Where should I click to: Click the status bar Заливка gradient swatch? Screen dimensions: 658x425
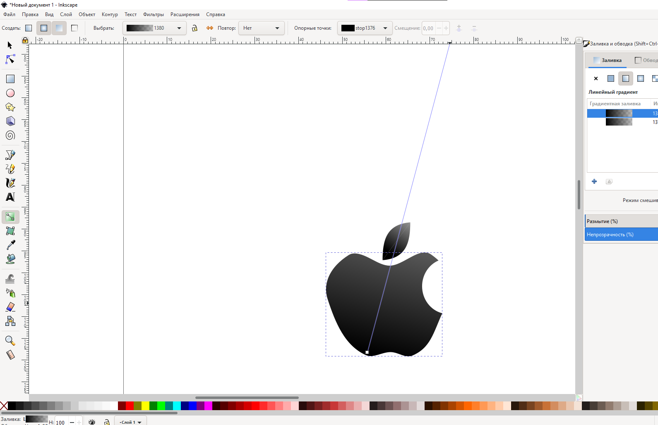36,419
